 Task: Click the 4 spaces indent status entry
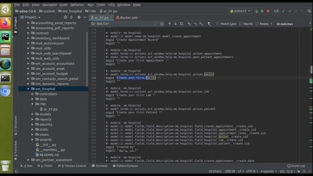tap(268, 171)
